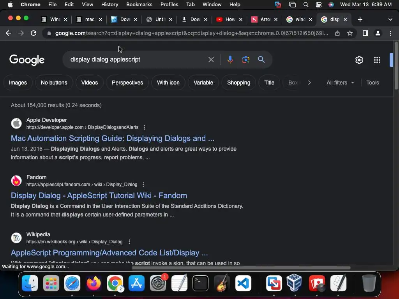The width and height of the screenshot is (399, 299).
Task: Launch Safari from the Dock
Action: (x=72, y=283)
